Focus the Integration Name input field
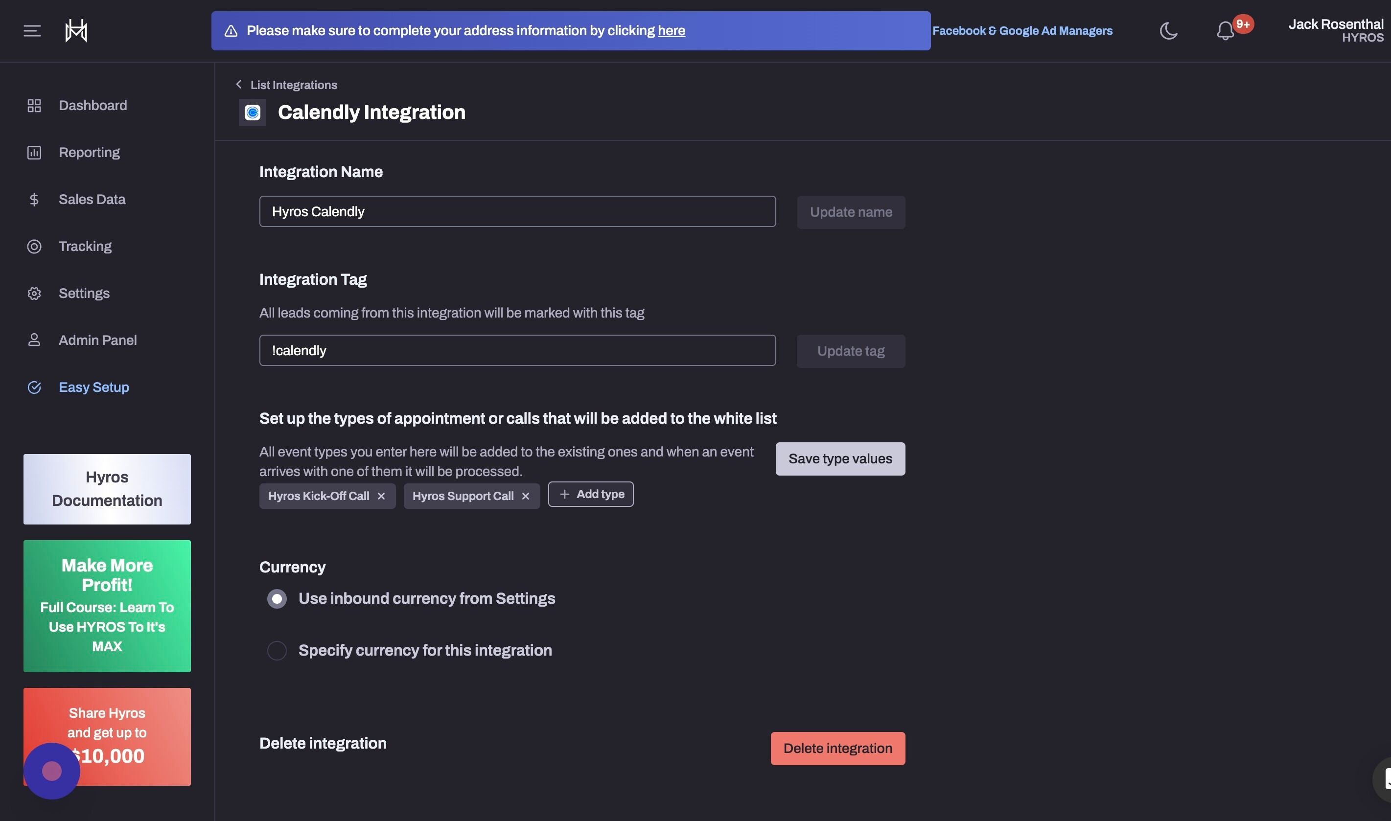The width and height of the screenshot is (1391, 821). coord(518,211)
